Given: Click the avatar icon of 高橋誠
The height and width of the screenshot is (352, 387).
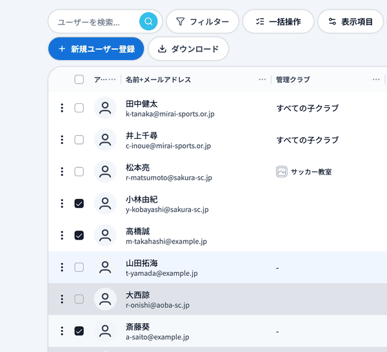Looking at the screenshot, I should tap(105, 235).
